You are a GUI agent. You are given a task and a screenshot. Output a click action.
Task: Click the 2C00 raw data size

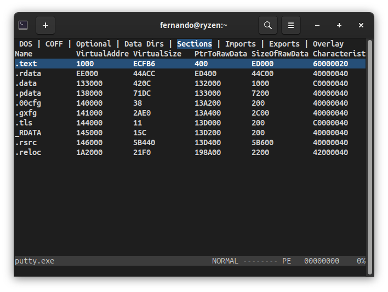(x=260, y=113)
